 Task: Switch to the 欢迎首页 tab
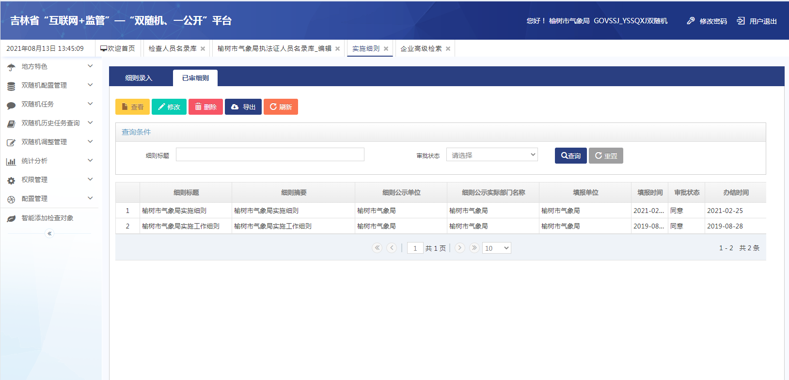[x=118, y=48]
